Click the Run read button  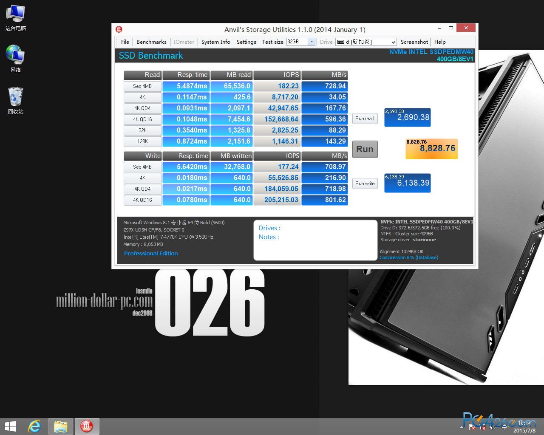click(365, 119)
